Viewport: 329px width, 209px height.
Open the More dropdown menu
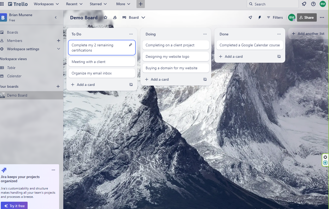123,4
